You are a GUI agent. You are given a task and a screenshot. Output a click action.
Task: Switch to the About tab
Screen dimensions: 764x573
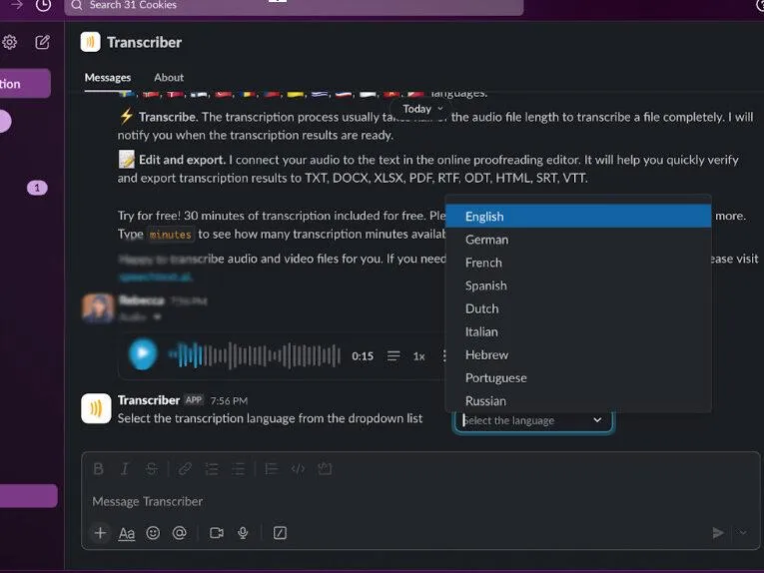(169, 78)
